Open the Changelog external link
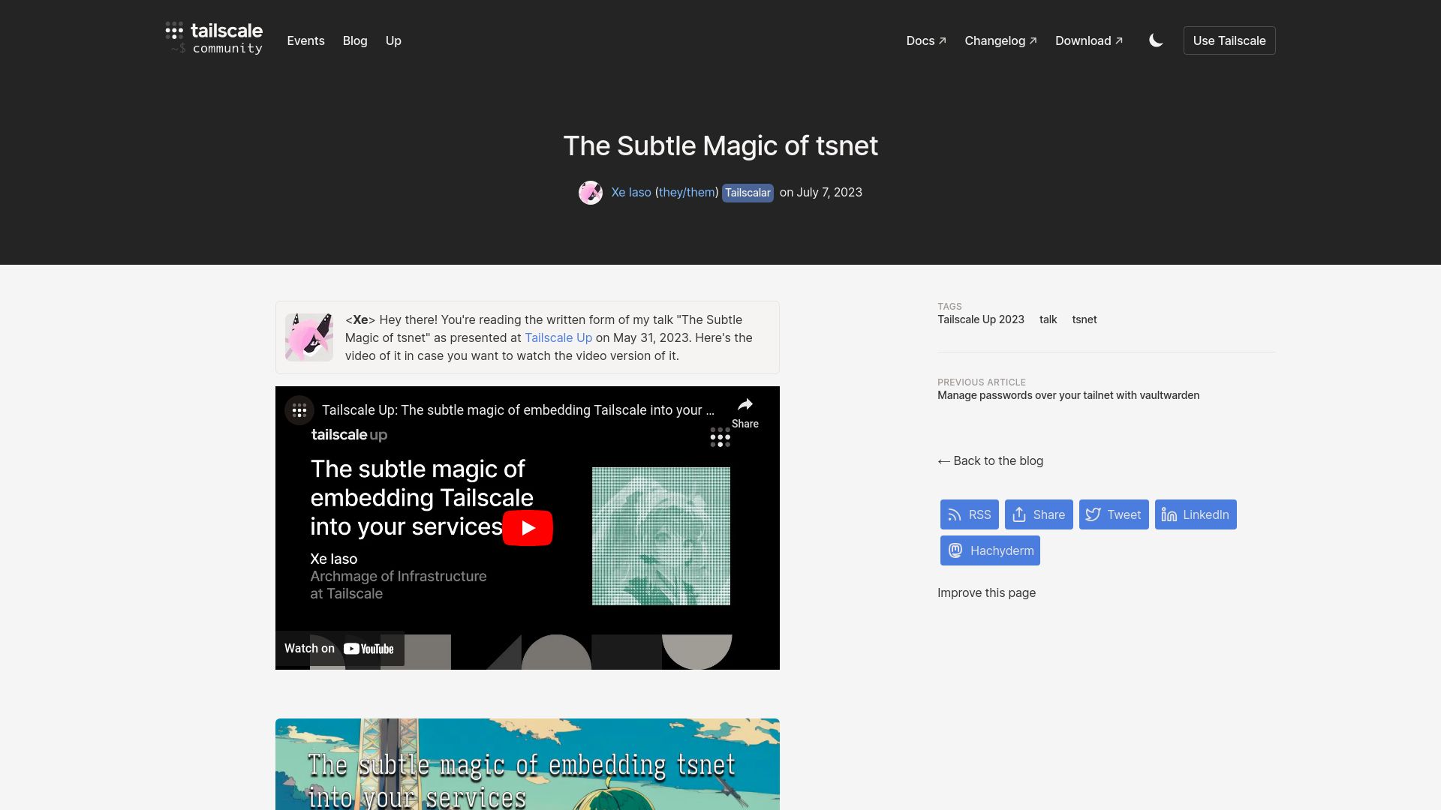1441x810 pixels. click(1000, 40)
